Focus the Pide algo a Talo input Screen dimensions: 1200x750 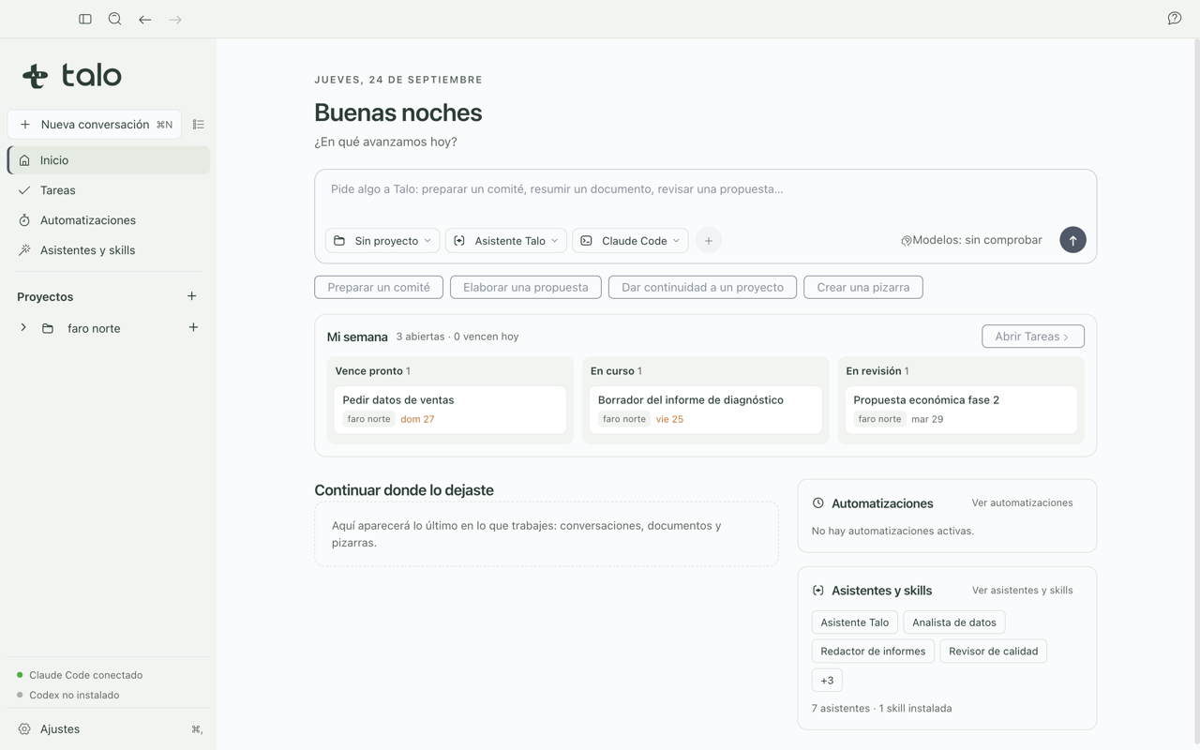click(x=705, y=189)
